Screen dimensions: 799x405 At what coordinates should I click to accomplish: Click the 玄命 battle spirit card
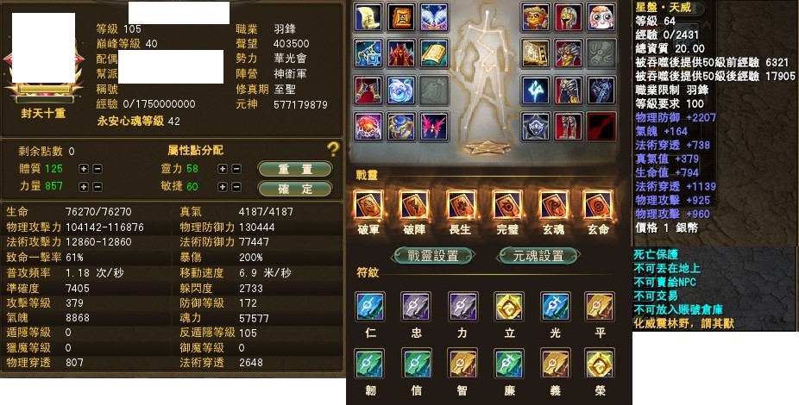point(598,206)
